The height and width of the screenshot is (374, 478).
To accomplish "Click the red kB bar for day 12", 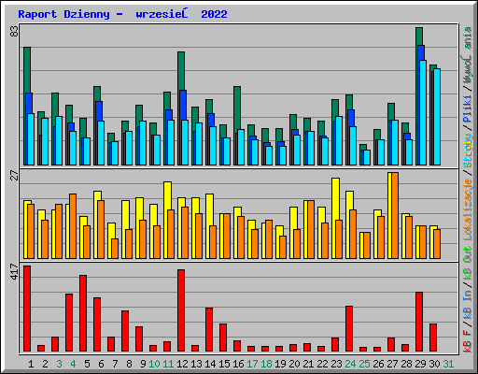I will point(181,310).
